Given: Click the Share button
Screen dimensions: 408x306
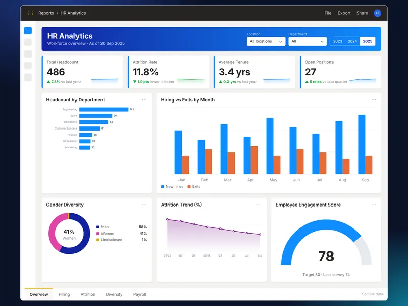Looking at the screenshot, I should [362, 13].
